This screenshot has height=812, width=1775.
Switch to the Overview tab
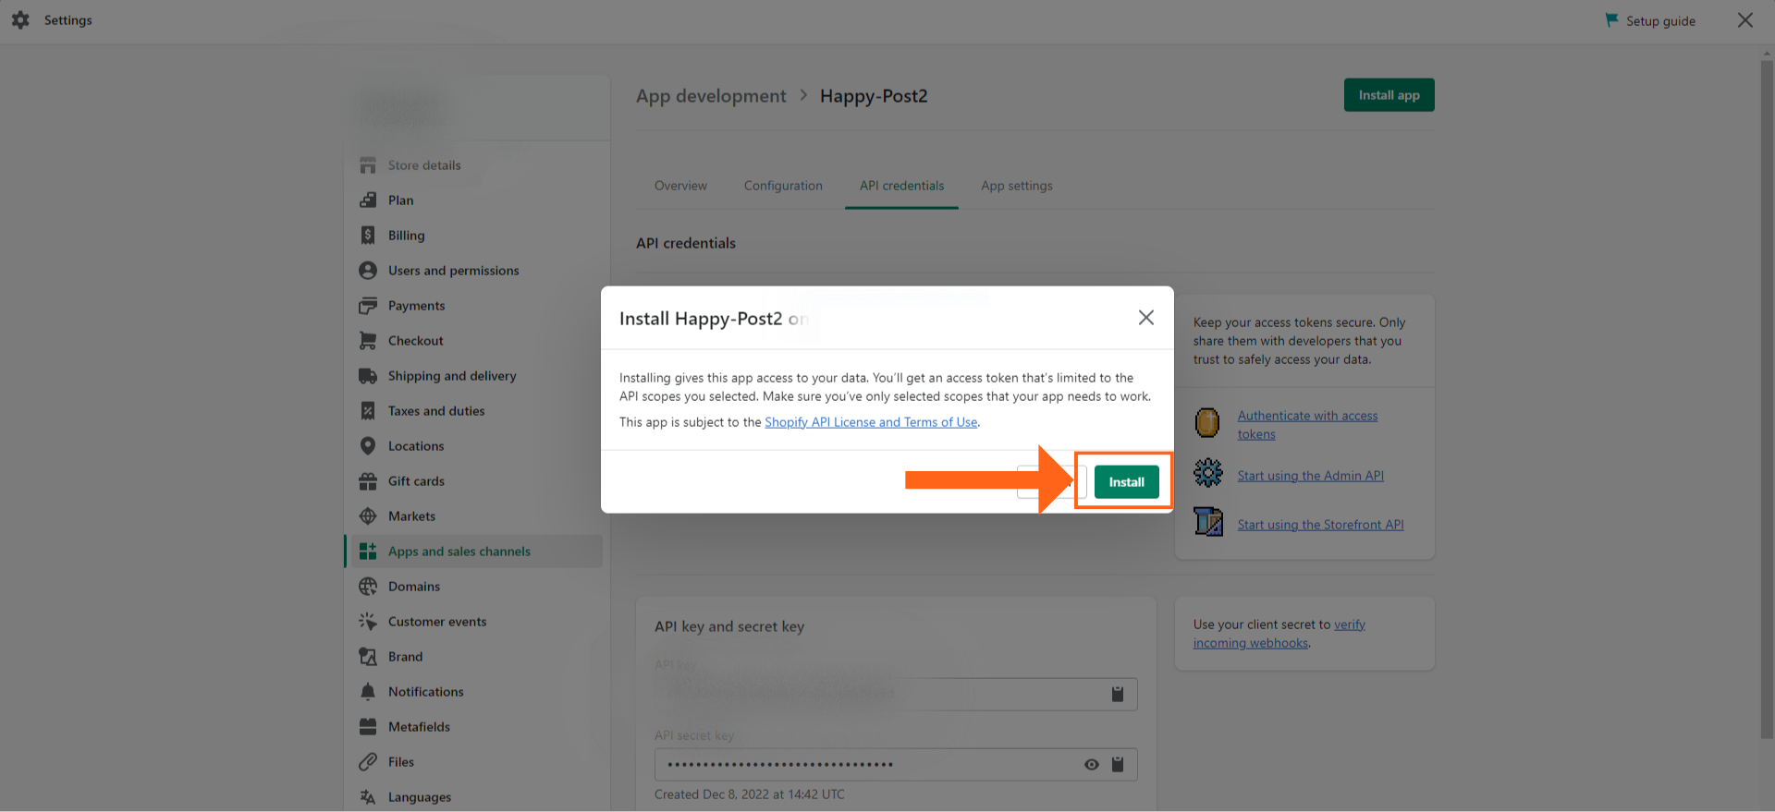coord(680,186)
